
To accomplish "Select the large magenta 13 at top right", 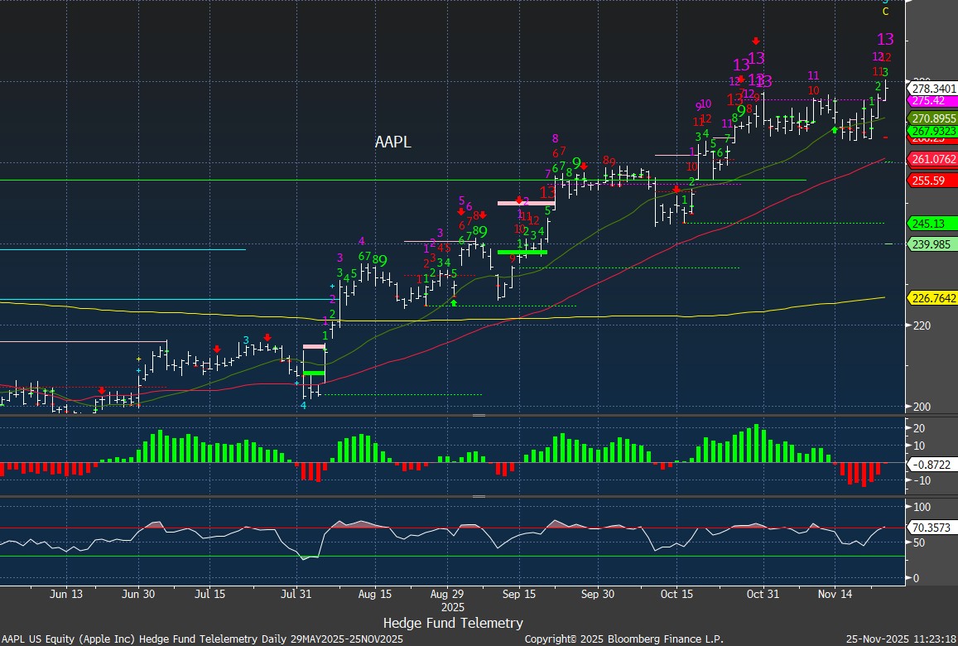I will click(885, 39).
